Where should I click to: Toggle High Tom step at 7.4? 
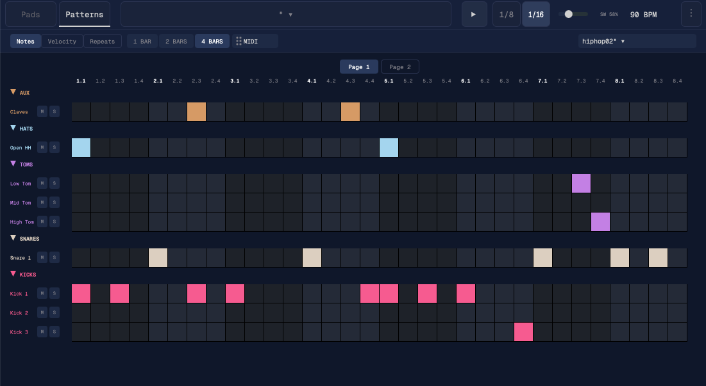point(601,222)
